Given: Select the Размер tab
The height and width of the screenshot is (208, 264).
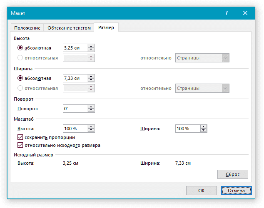Looking at the screenshot, I should (x=106, y=28).
